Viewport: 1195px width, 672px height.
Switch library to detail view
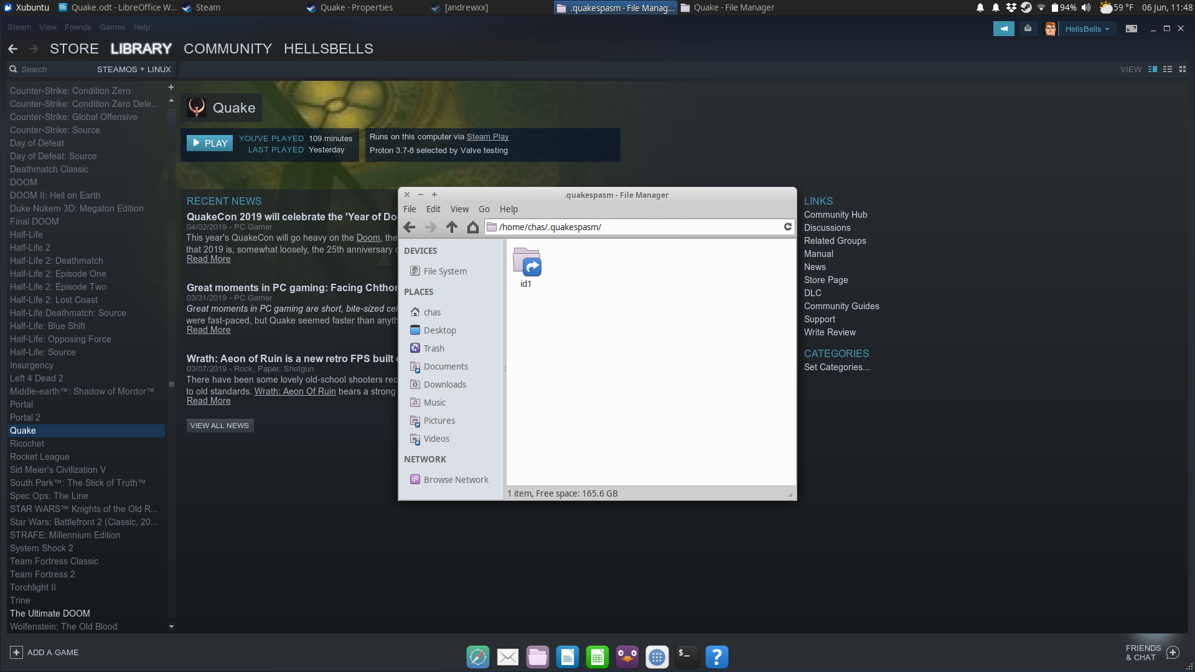(x=1153, y=69)
